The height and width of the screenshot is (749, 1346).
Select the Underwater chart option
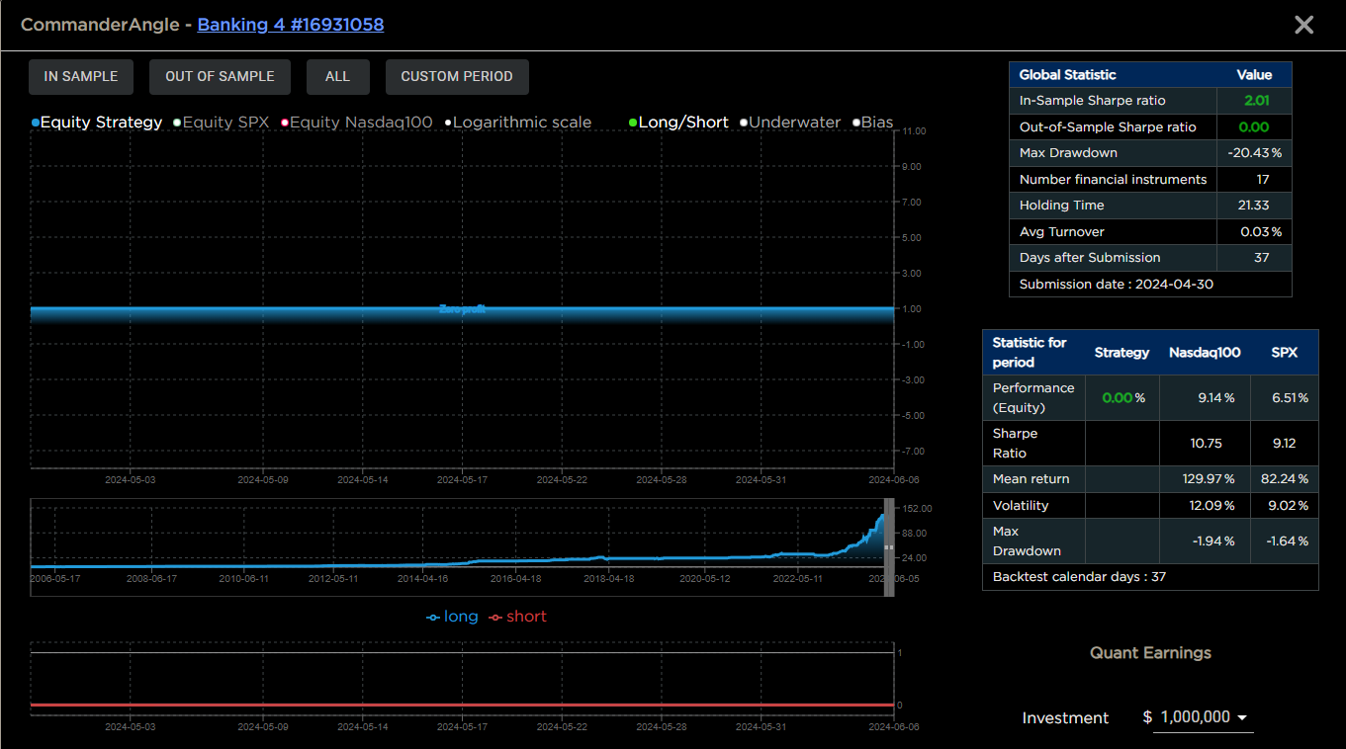coord(790,123)
